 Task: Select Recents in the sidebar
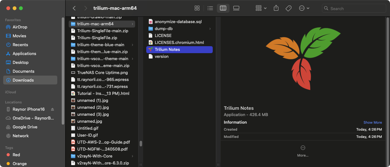(x=30, y=45)
